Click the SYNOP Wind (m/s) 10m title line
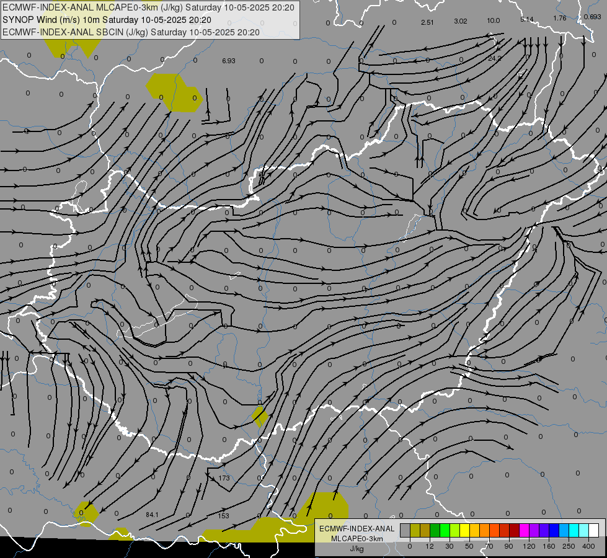 coord(107,20)
